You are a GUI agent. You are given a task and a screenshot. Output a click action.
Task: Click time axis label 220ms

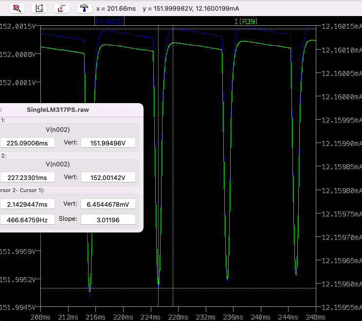tap(123, 317)
